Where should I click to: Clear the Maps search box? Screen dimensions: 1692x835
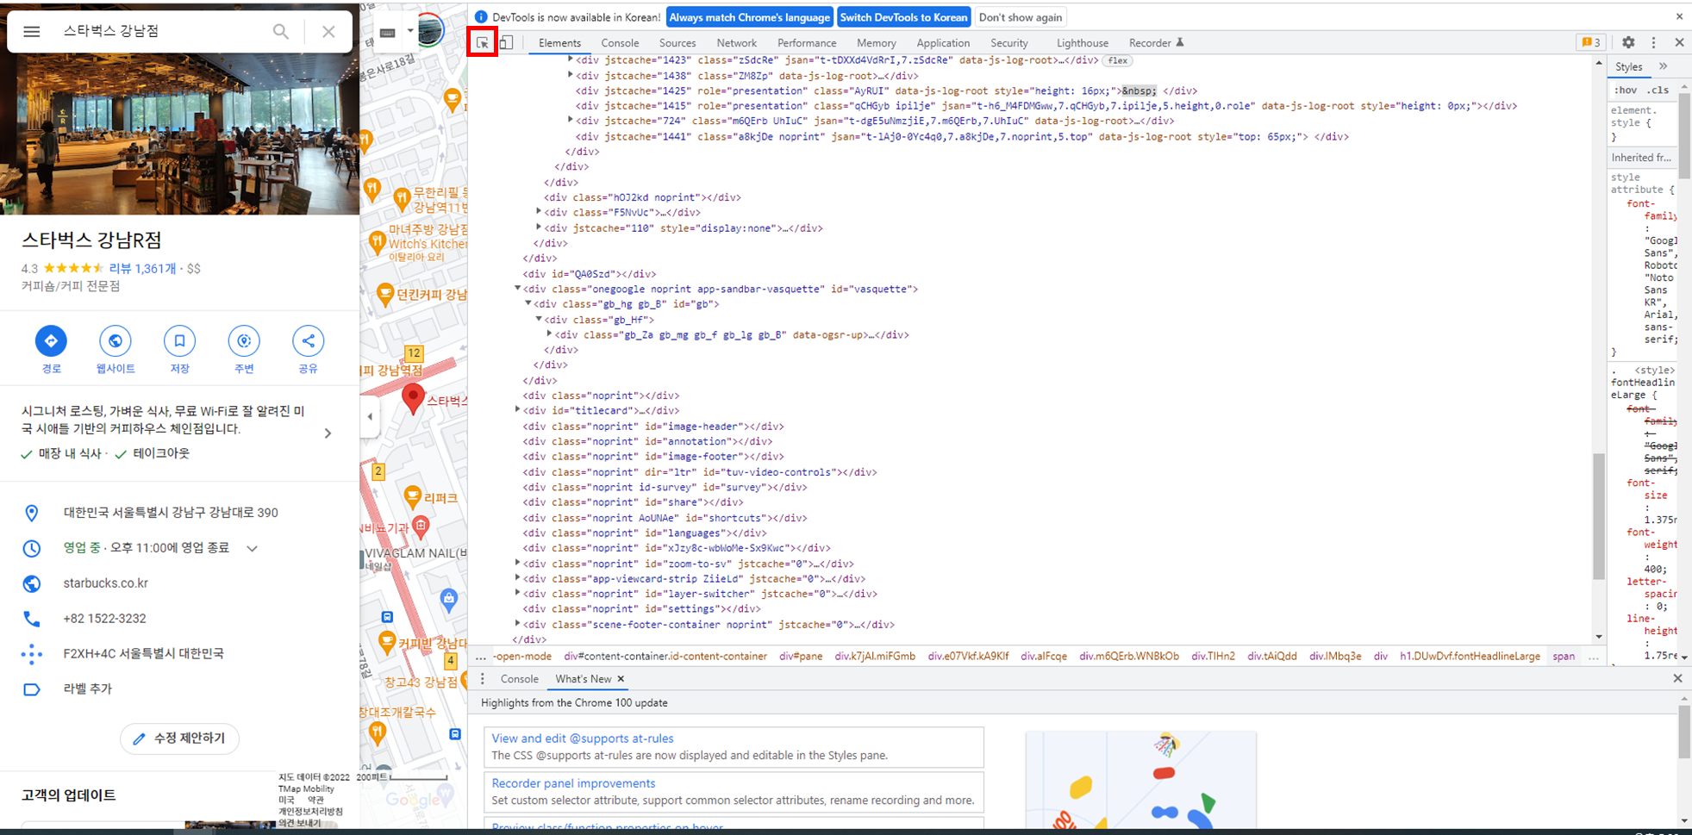pos(328,32)
